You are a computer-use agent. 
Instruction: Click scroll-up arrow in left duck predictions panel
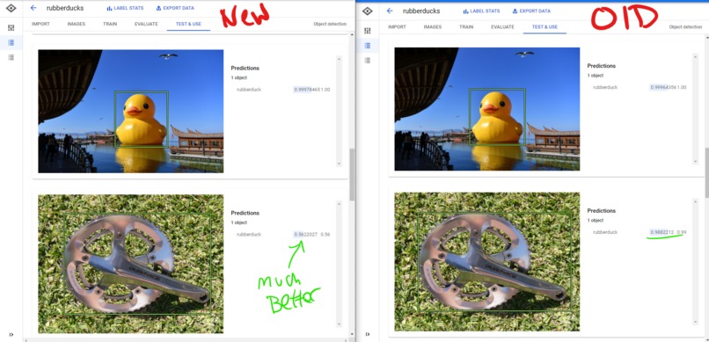339,59
